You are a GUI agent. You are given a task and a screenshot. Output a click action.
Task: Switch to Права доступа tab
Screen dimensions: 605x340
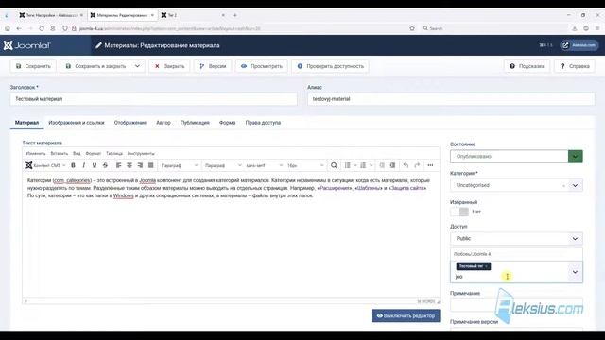pos(263,123)
